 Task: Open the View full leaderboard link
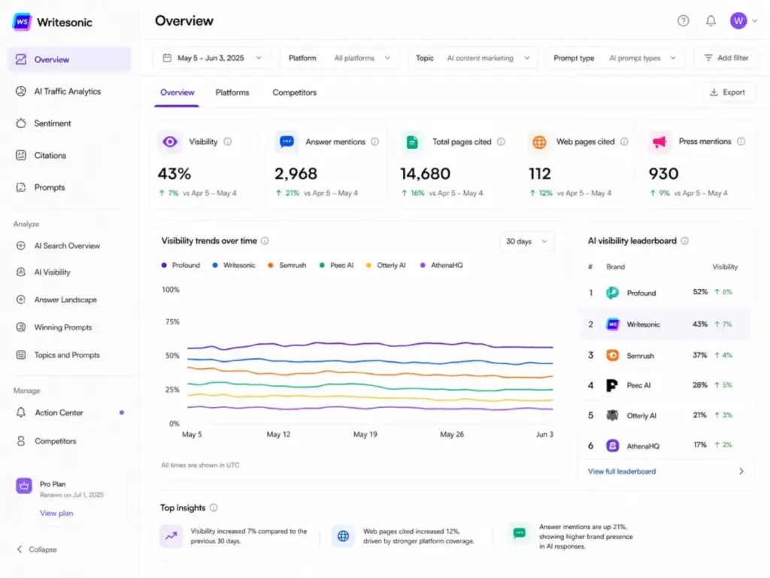(x=622, y=471)
